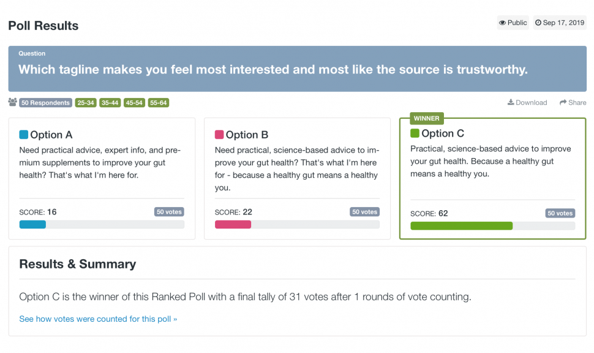Click the clock icon beside Sep 17, 2019

pos(538,23)
